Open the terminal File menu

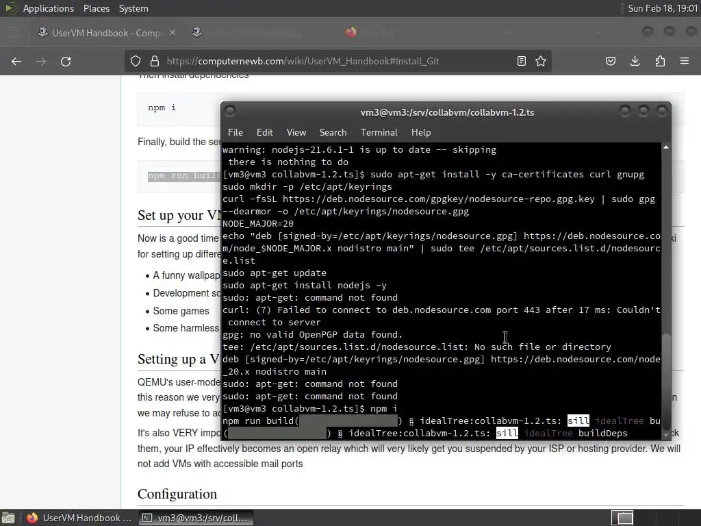pyautogui.click(x=235, y=132)
